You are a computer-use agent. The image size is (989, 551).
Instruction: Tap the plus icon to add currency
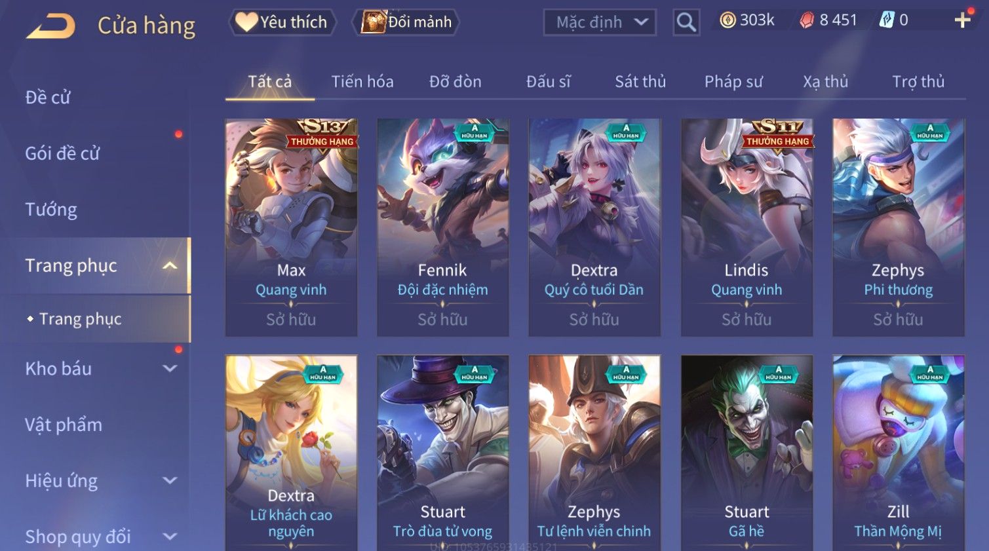click(x=962, y=20)
